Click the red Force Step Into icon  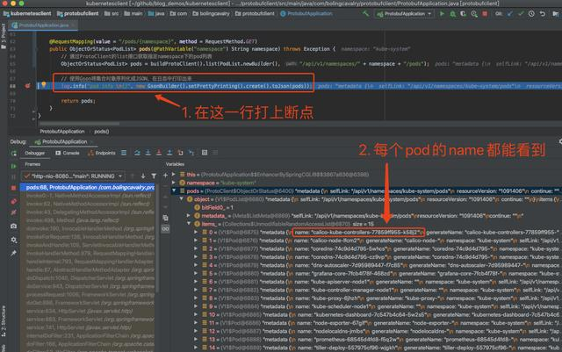(x=159, y=153)
